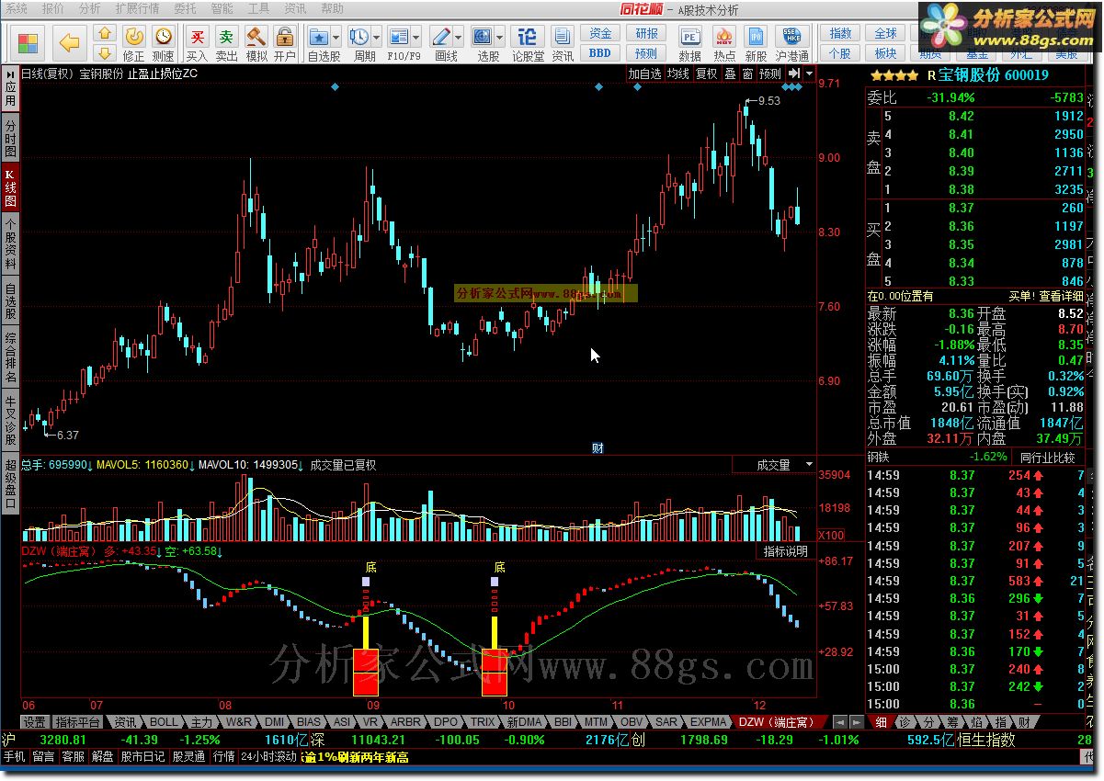Screen dimensions: 1104x781
Task: Click the 资金 button
Action: (600, 34)
